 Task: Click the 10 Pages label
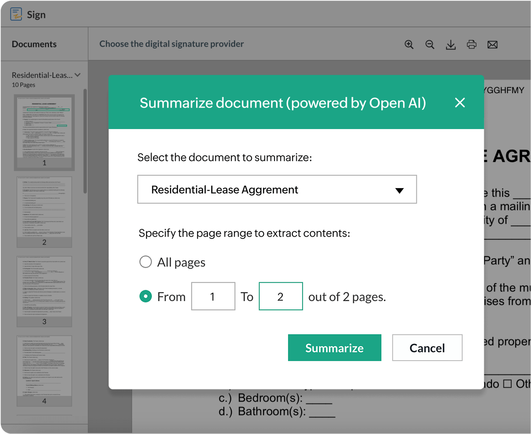(x=24, y=85)
